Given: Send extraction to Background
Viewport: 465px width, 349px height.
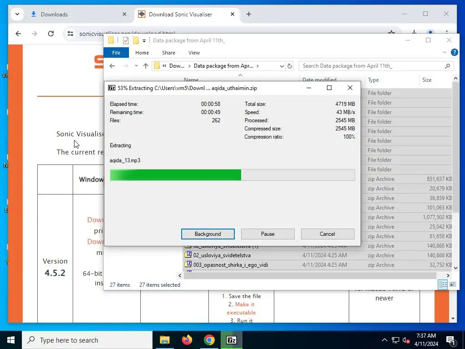Looking at the screenshot, I should click(x=208, y=234).
